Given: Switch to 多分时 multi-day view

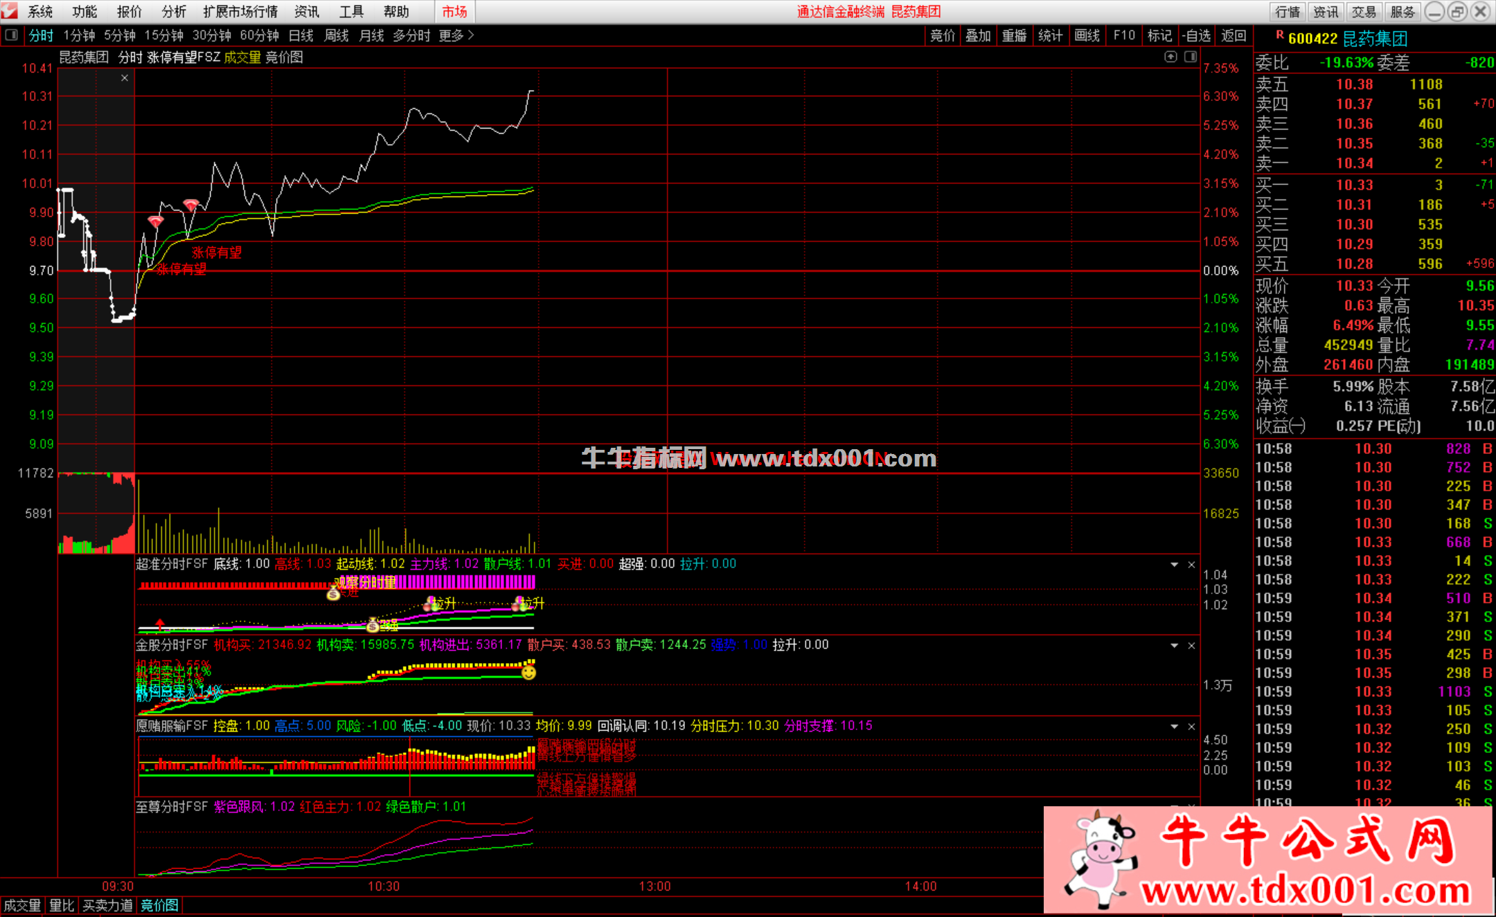Looking at the screenshot, I should (x=412, y=35).
